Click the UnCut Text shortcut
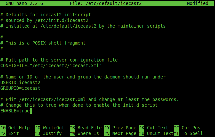The image size is (215, 137). click(160, 133)
